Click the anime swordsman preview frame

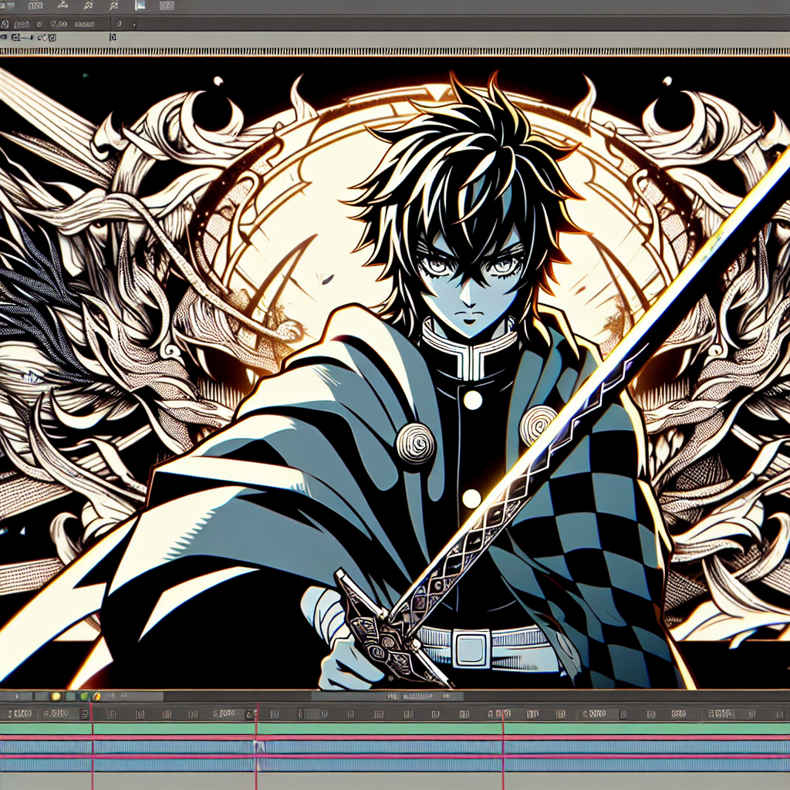[395, 373]
